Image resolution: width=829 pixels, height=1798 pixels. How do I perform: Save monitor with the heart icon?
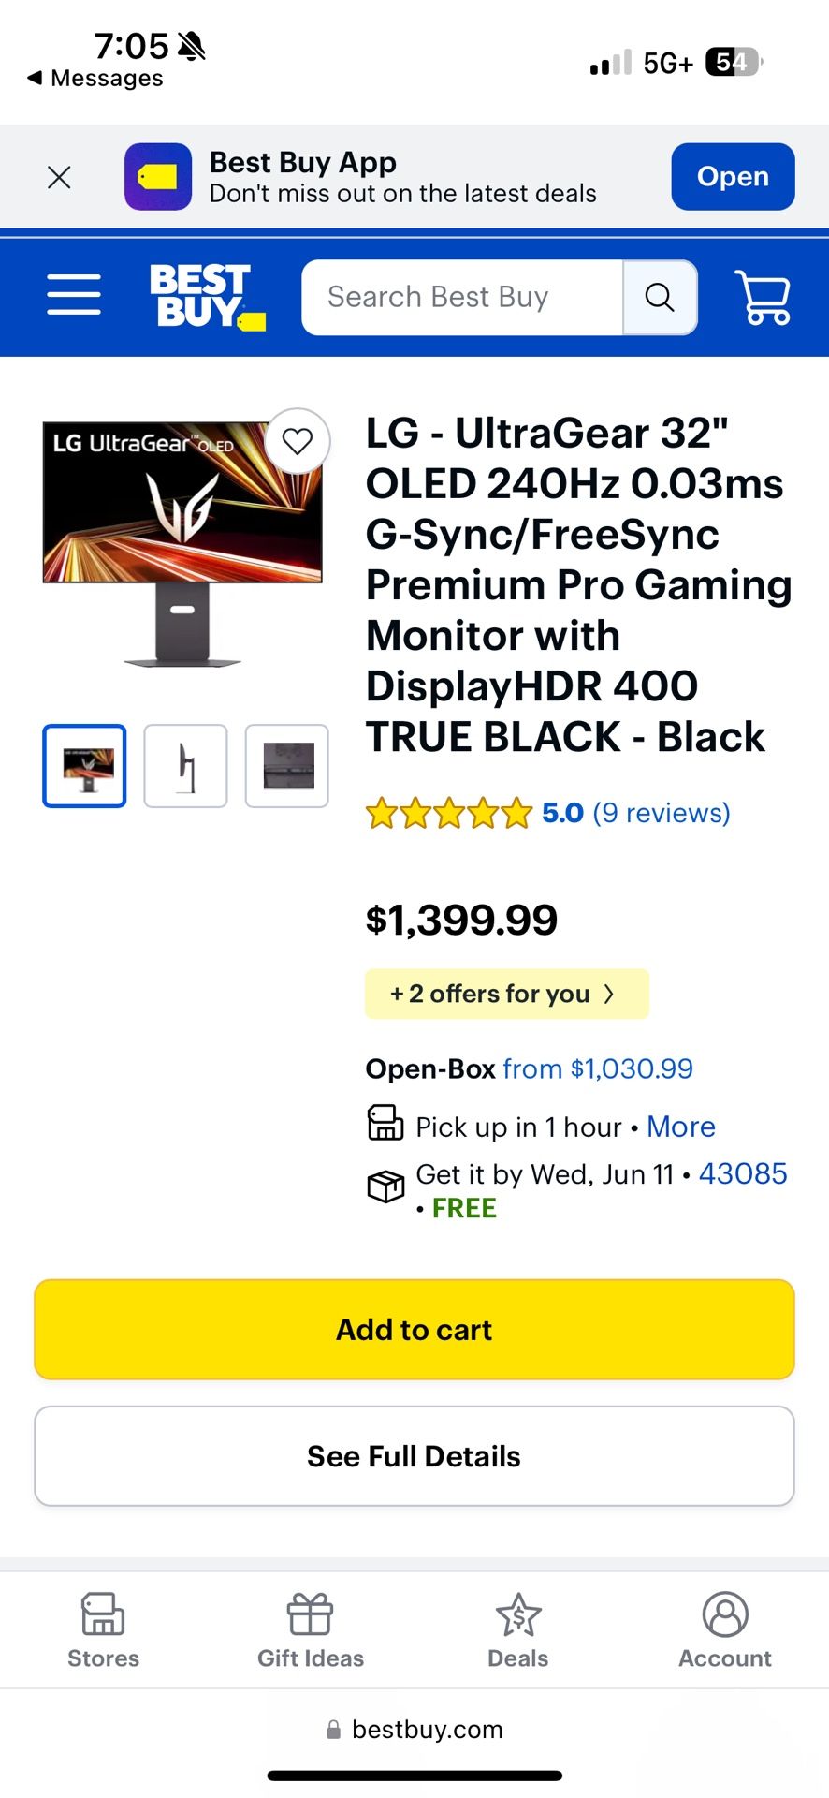[298, 441]
